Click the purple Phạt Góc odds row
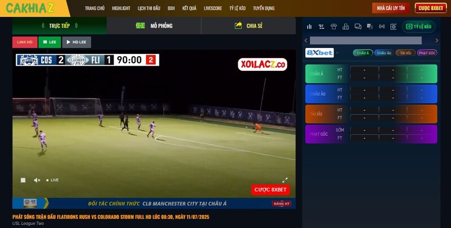The image size is (451, 228). click(x=371, y=134)
